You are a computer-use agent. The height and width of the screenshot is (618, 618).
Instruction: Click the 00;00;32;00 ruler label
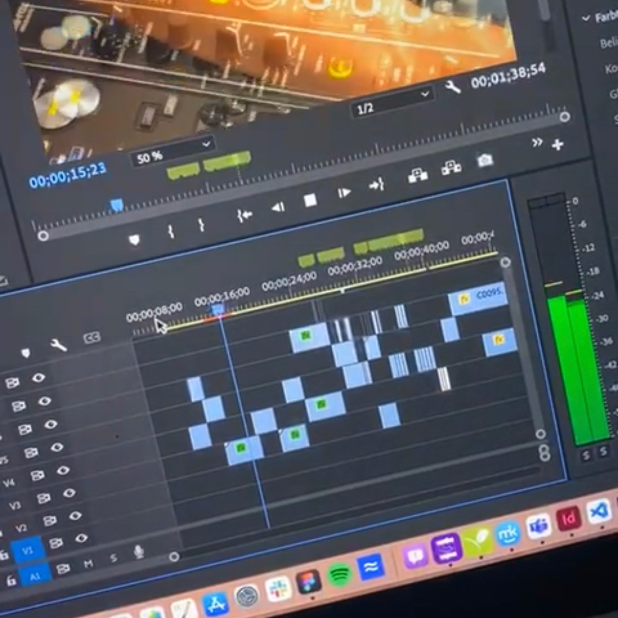click(x=355, y=266)
